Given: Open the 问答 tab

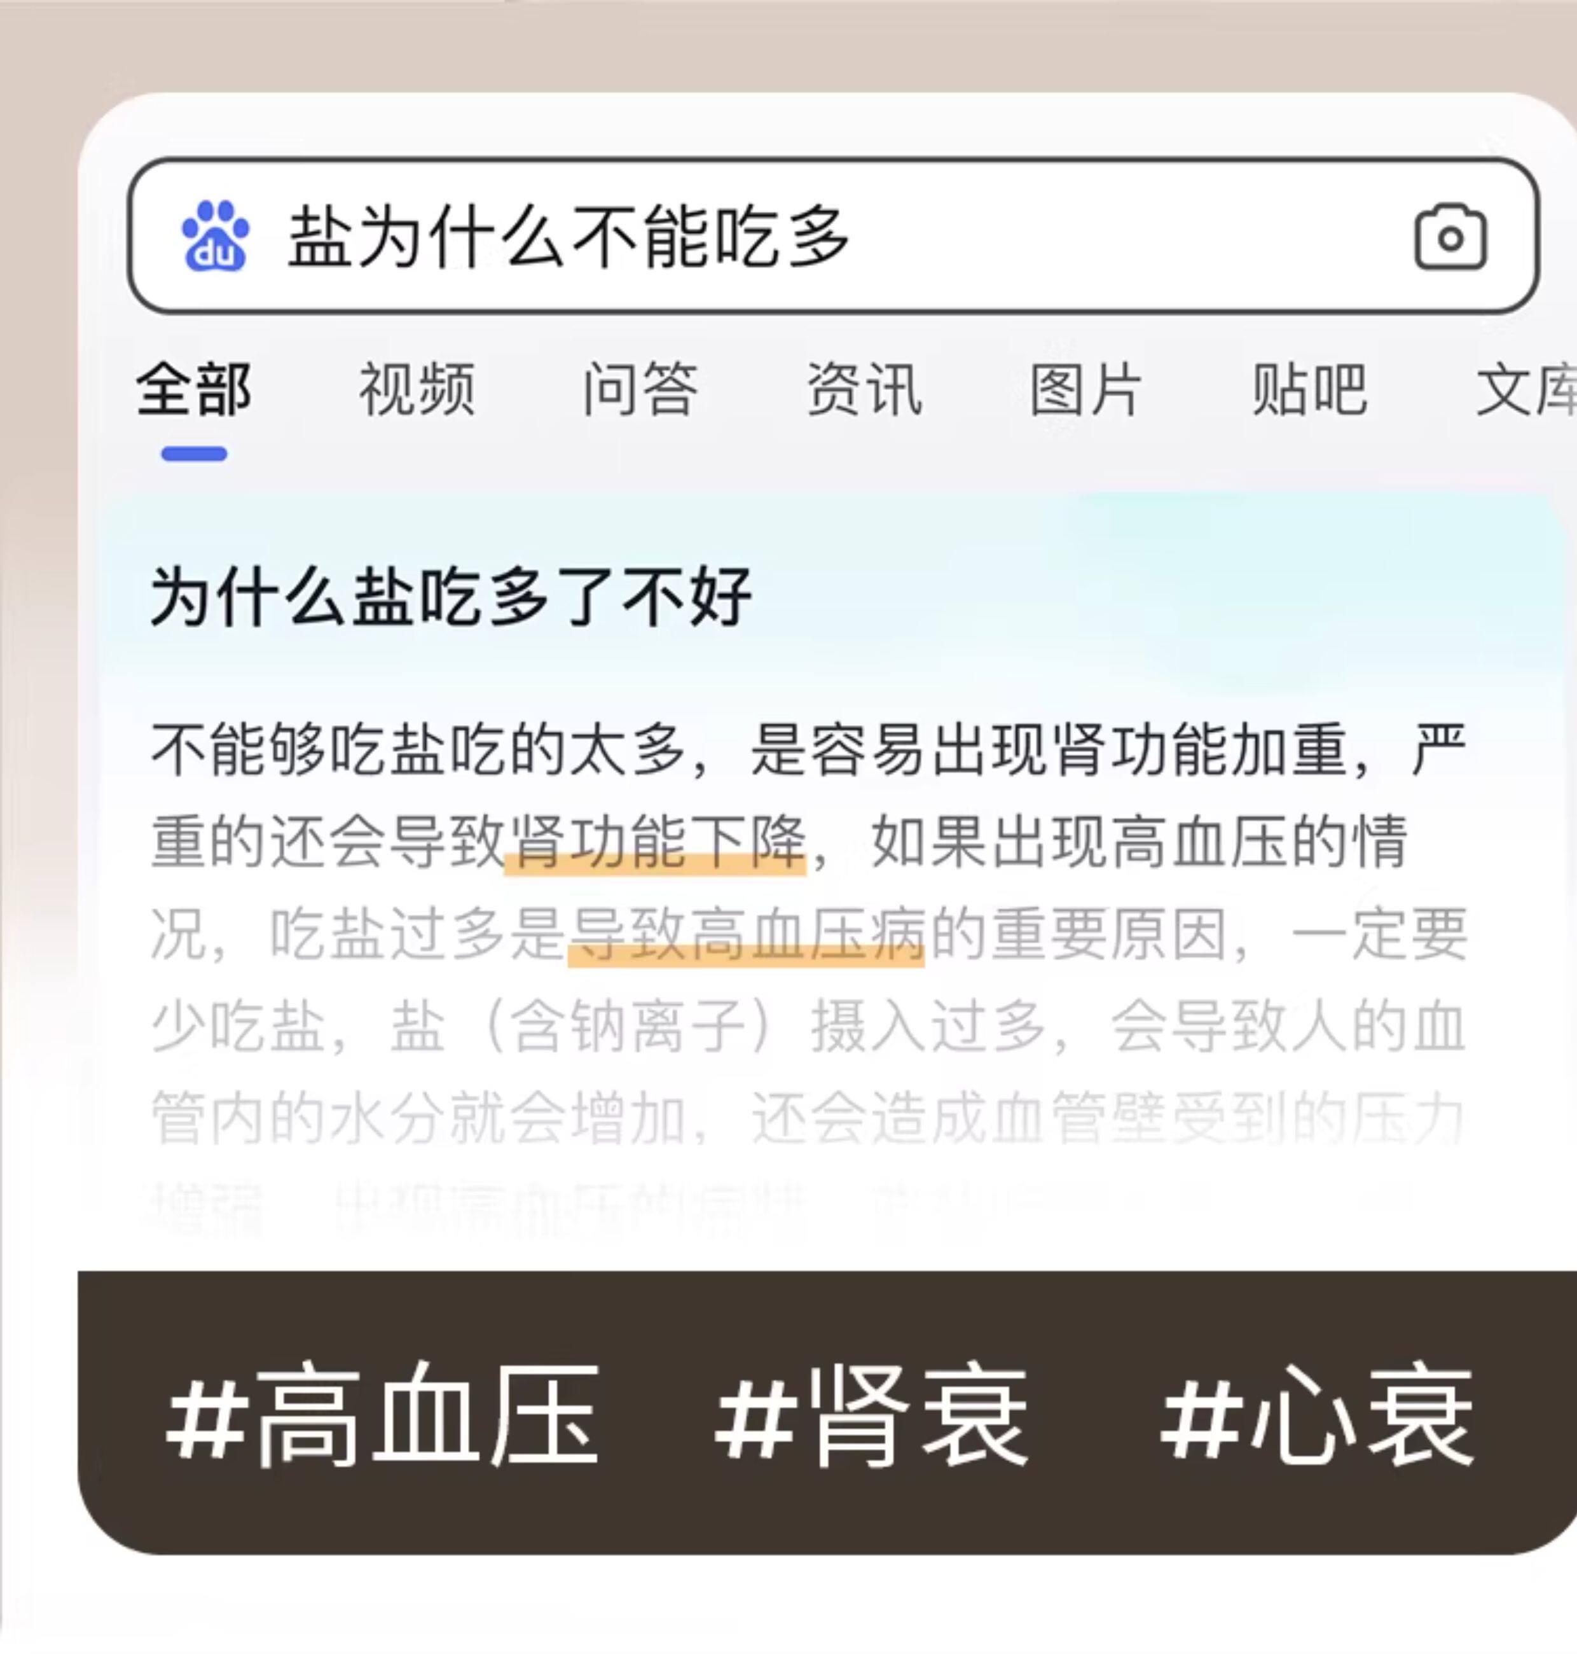Looking at the screenshot, I should point(640,390).
